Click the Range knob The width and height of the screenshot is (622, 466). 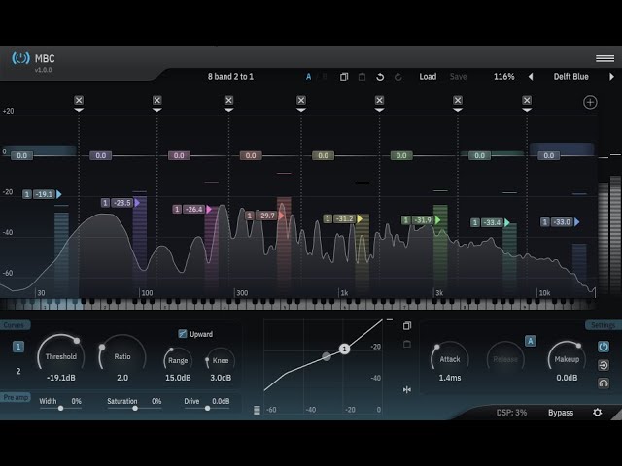click(178, 360)
